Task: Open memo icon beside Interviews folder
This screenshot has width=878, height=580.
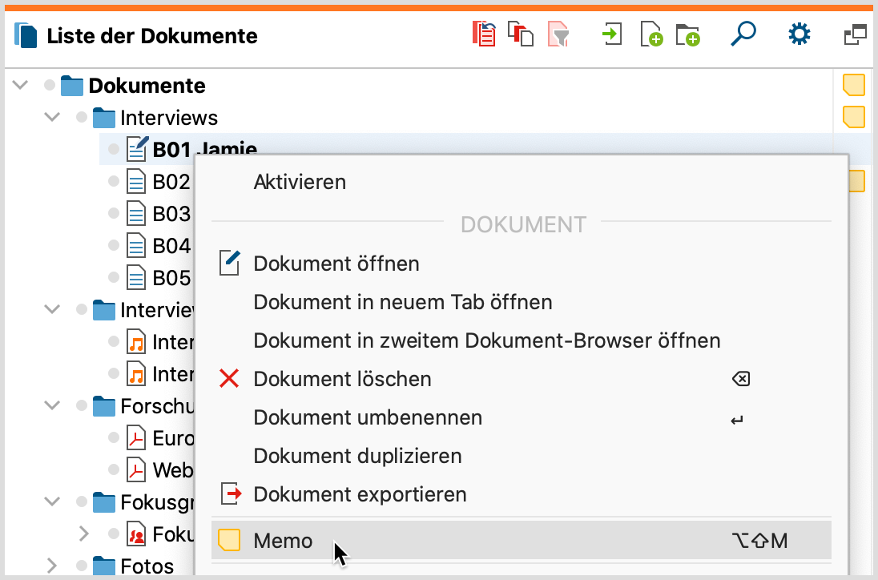Action: click(x=854, y=117)
